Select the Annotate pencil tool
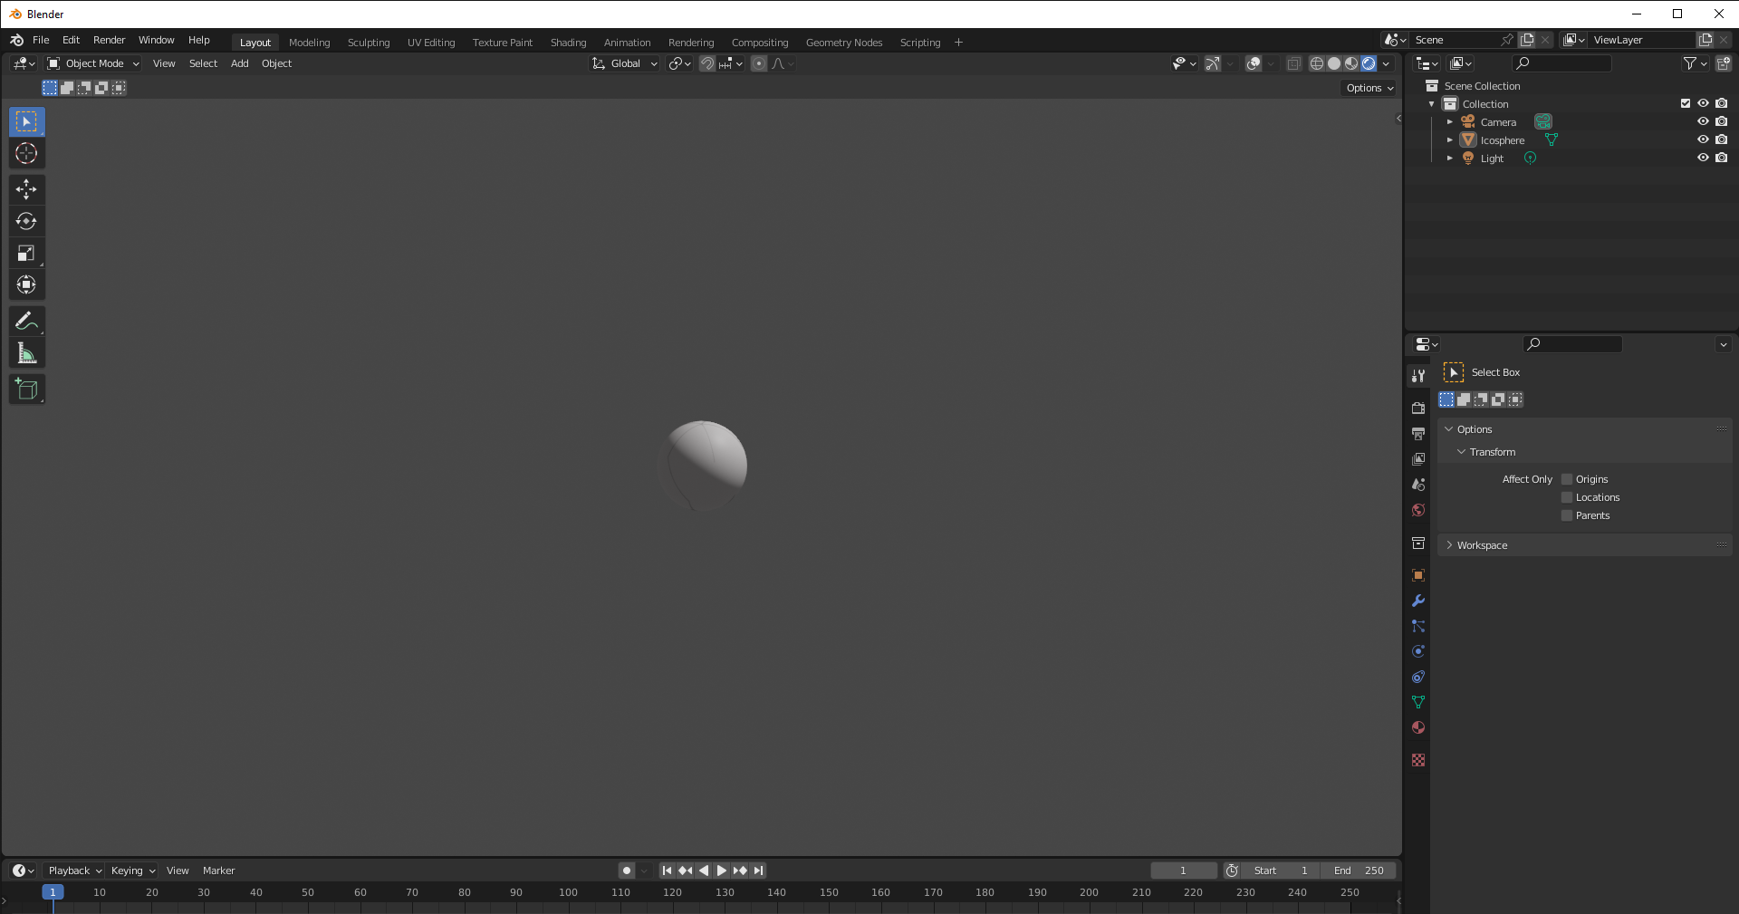 click(x=26, y=321)
